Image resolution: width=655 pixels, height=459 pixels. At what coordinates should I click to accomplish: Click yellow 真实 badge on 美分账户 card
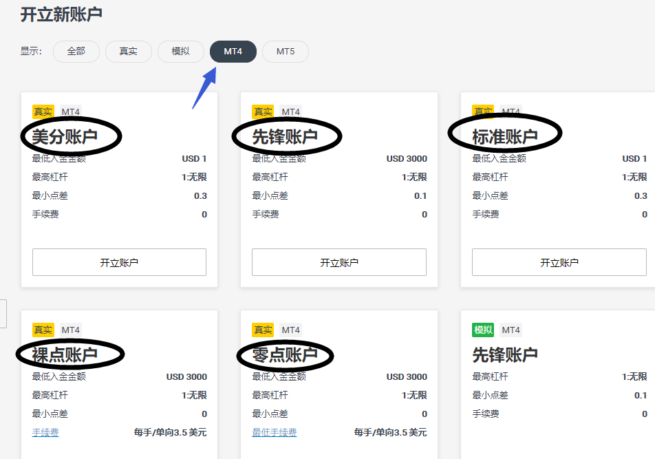point(43,112)
